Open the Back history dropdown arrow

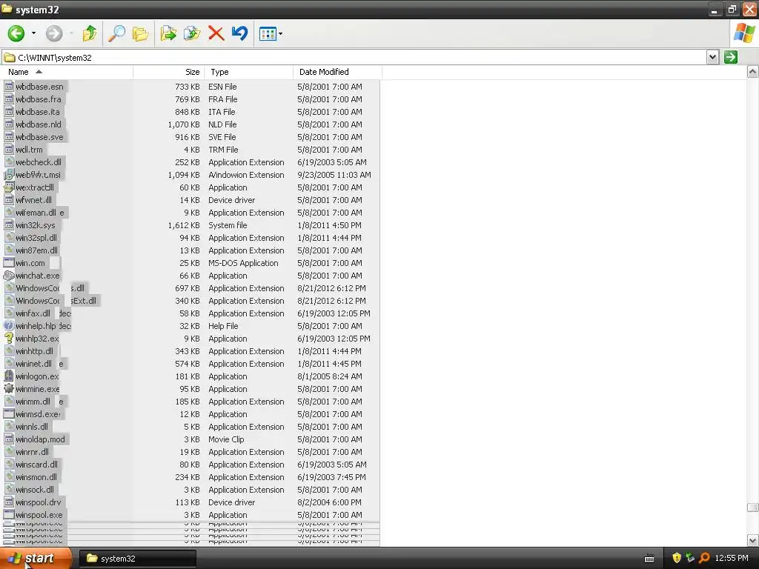[33, 33]
